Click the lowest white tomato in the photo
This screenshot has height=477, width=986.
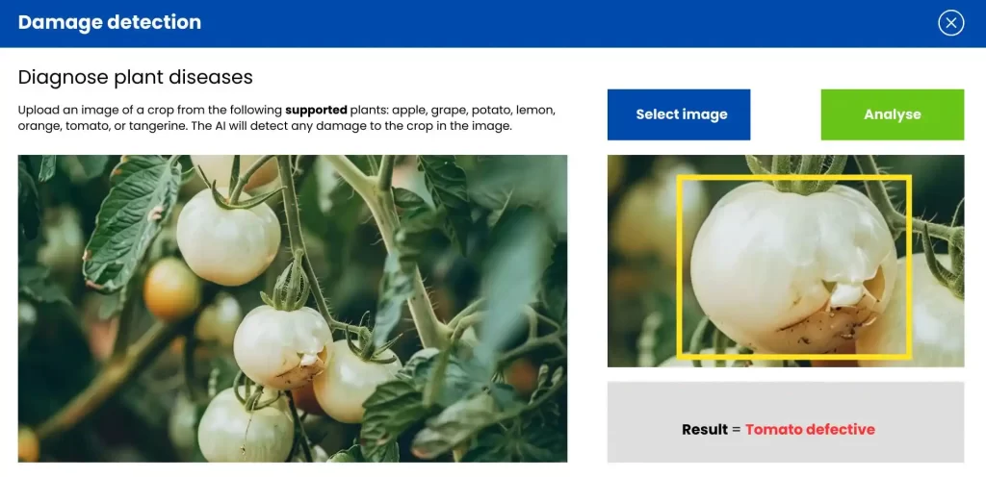(246, 424)
